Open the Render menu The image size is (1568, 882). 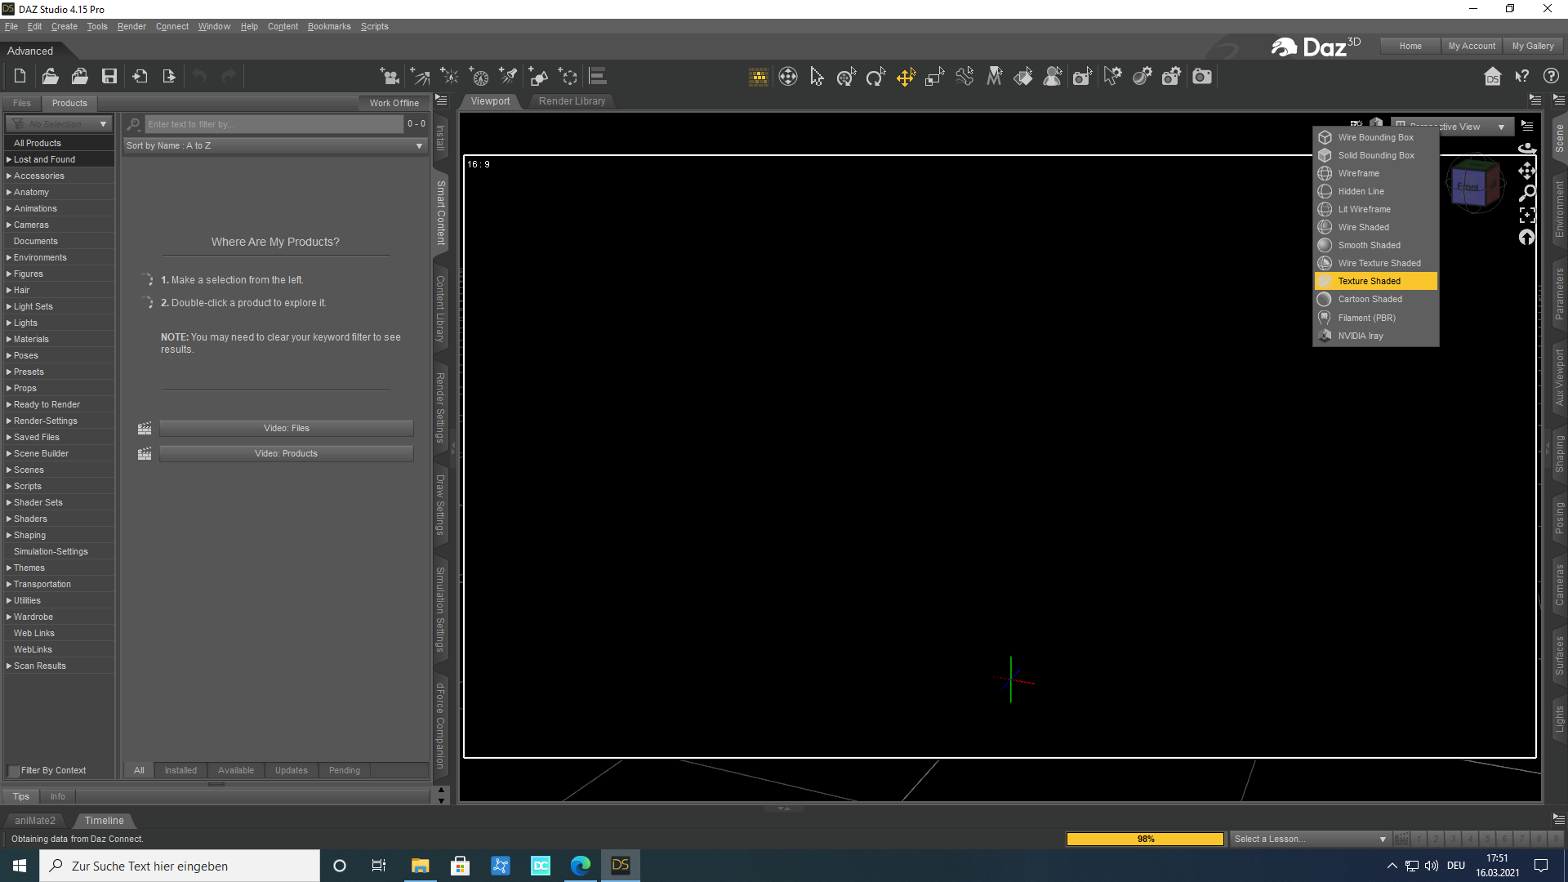coord(131,26)
